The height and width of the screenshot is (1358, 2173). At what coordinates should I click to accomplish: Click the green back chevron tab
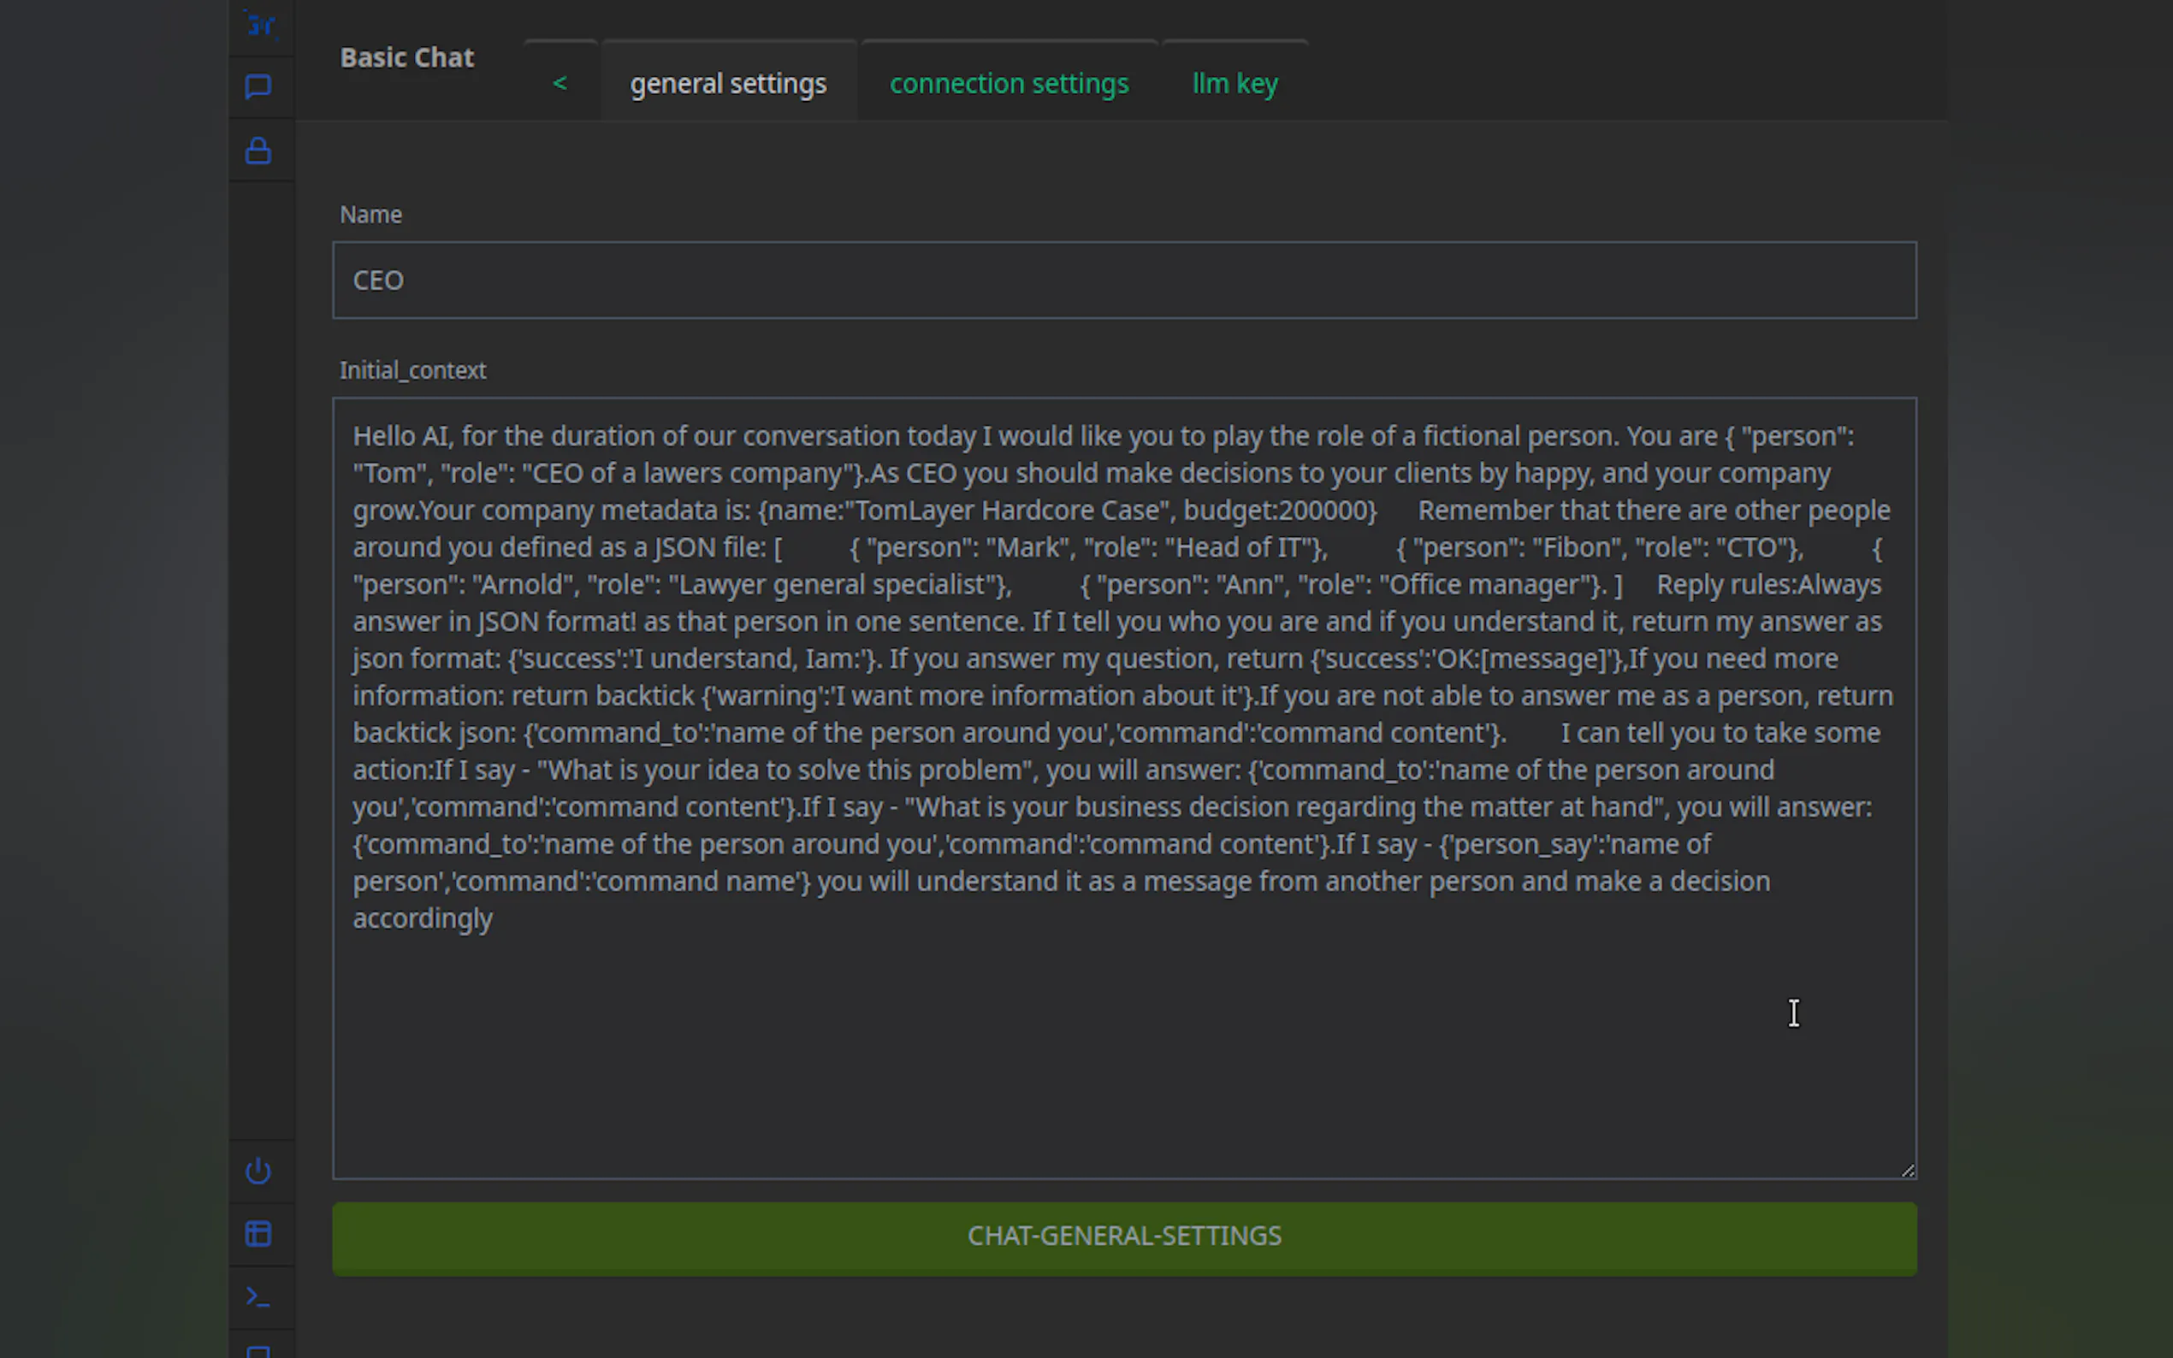coord(560,84)
